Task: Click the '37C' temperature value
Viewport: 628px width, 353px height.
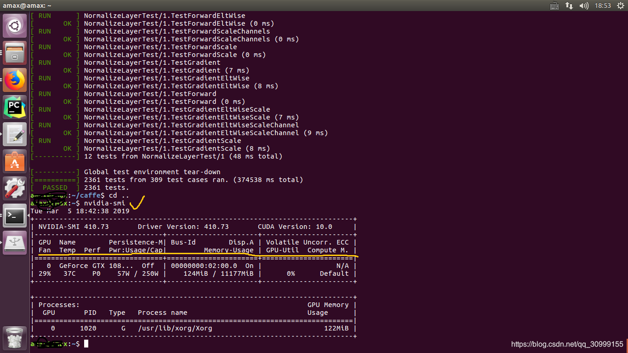Action: [69, 273]
